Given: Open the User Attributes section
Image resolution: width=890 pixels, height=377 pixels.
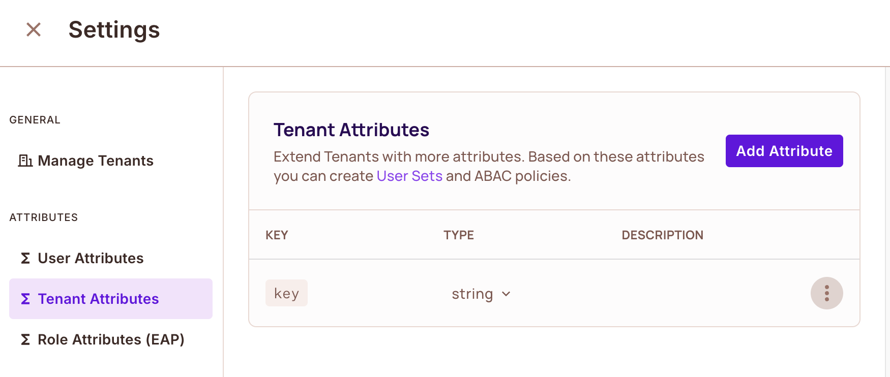Looking at the screenshot, I should (90, 258).
